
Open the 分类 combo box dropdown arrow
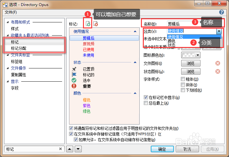[x=219, y=31]
